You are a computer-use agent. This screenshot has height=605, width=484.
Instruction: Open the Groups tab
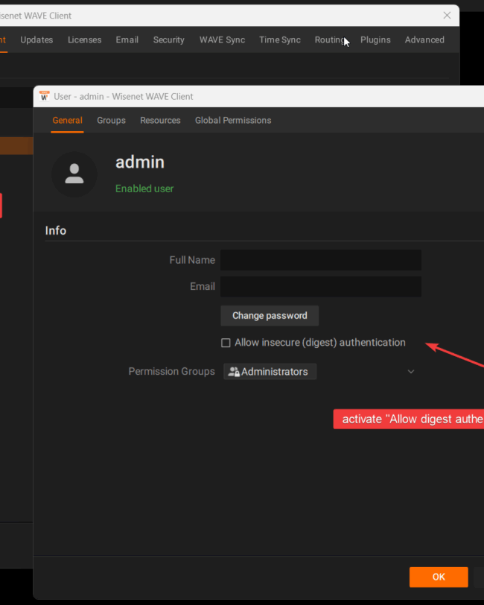(111, 121)
